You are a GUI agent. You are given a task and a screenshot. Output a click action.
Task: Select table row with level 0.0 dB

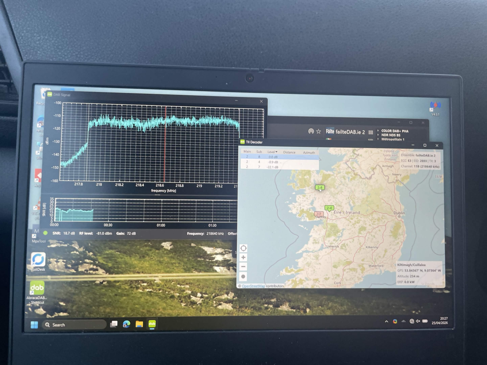280,157
